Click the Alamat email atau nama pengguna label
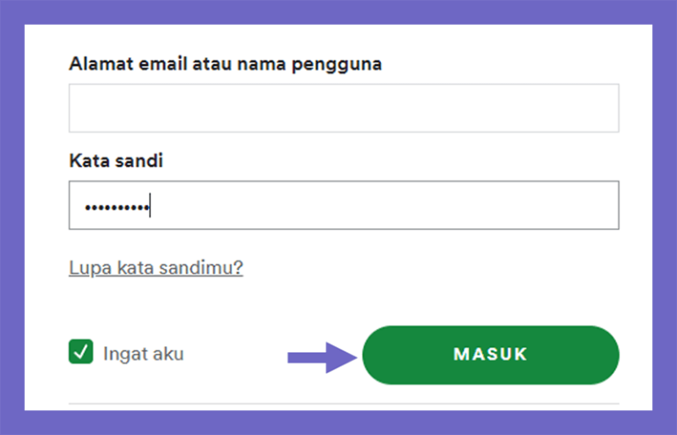The image size is (677, 435). (x=226, y=63)
